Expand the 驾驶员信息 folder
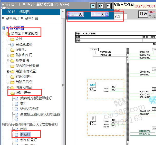This screenshot has height=145, width=156. pos(8,82)
